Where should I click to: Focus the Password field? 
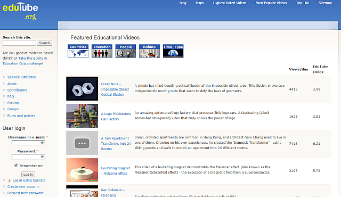(28, 157)
